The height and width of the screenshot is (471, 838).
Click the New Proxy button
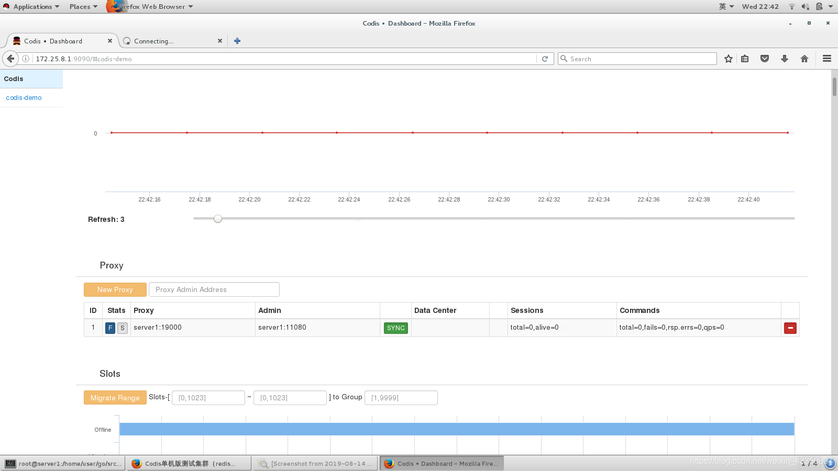pyautogui.click(x=115, y=289)
